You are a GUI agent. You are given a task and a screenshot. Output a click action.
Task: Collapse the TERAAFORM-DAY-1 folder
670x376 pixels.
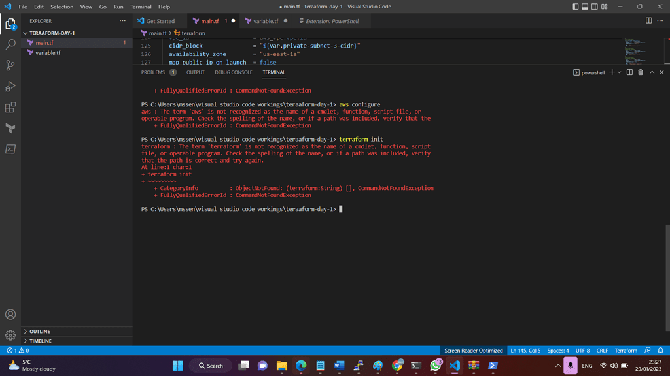[51, 33]
